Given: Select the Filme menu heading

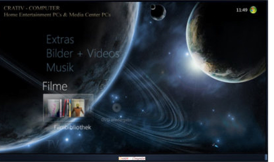Looking at the screenshot, I should tap(55, 86).
